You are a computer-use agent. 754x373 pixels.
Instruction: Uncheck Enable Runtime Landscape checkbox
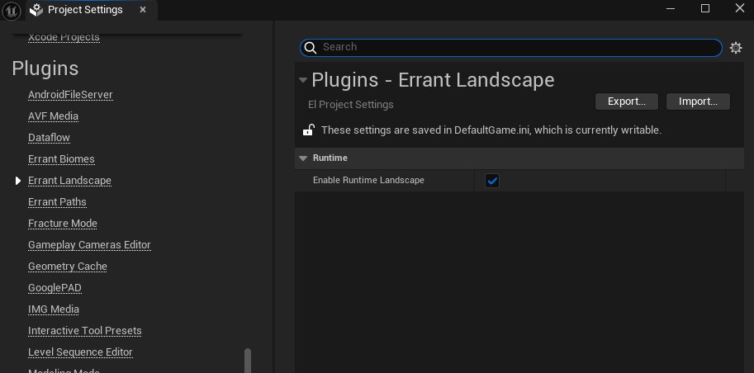click(x=492, y=181)
